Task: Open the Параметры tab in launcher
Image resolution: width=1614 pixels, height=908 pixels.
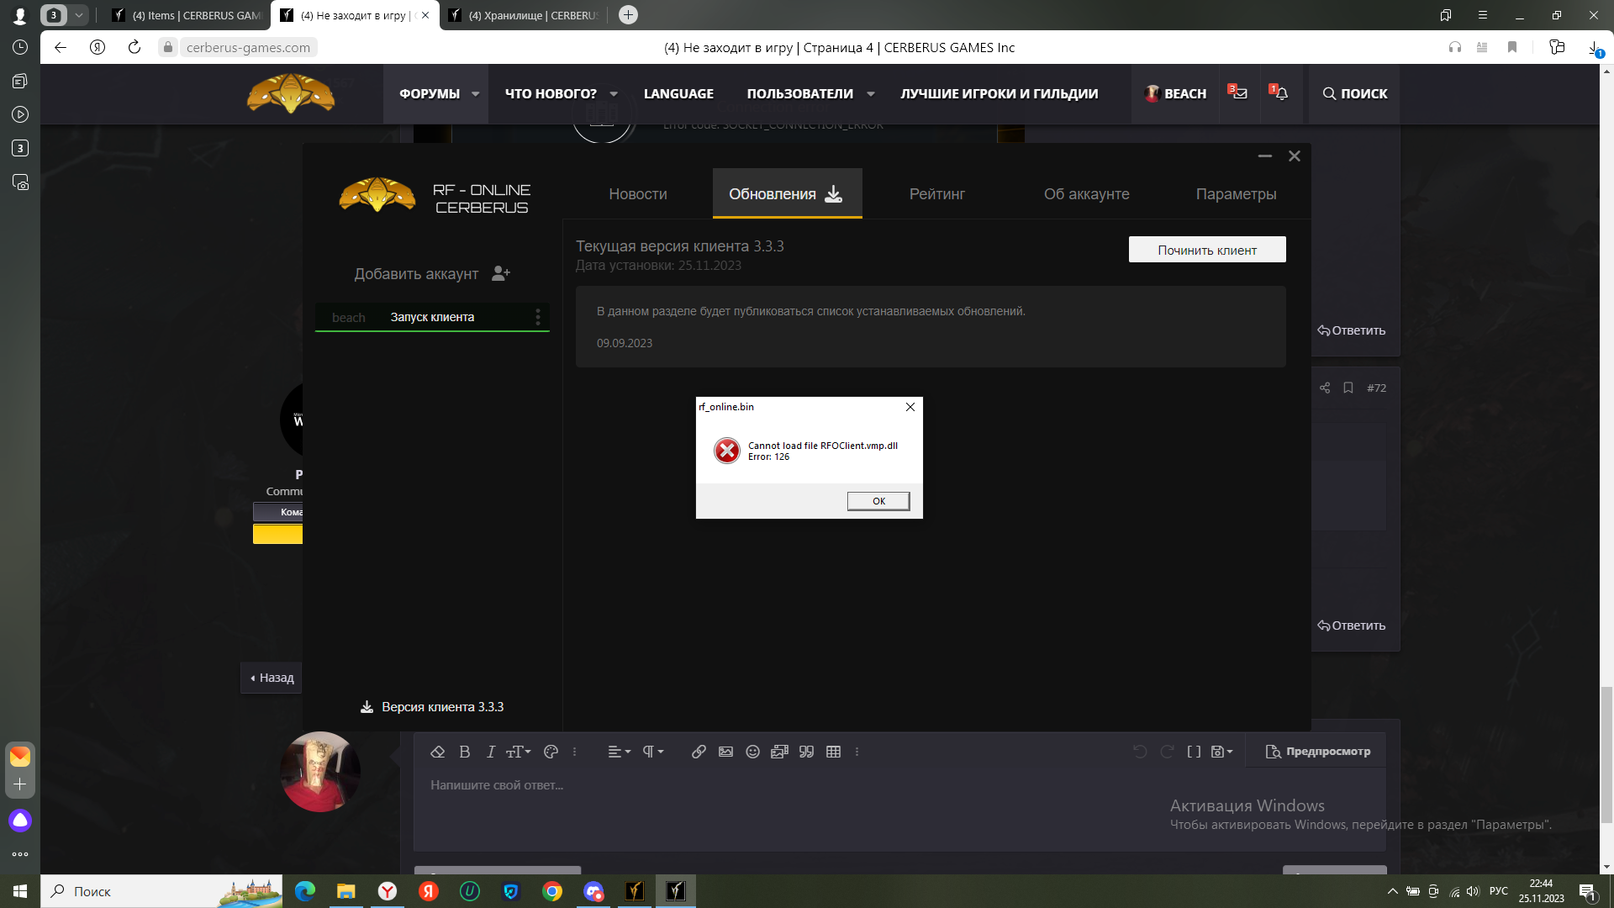Action: pos(1236,194)
